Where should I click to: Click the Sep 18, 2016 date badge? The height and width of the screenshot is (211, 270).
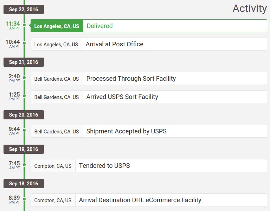pos(24,184)
